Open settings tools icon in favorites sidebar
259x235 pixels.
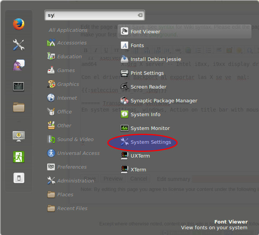point(19,45)
